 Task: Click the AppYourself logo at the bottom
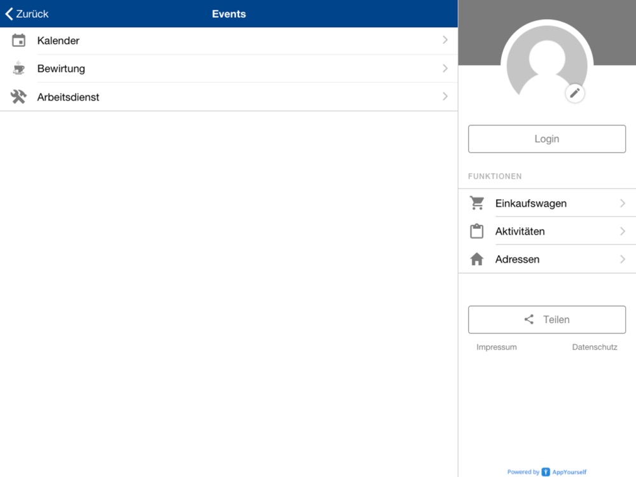click(546, 472)
